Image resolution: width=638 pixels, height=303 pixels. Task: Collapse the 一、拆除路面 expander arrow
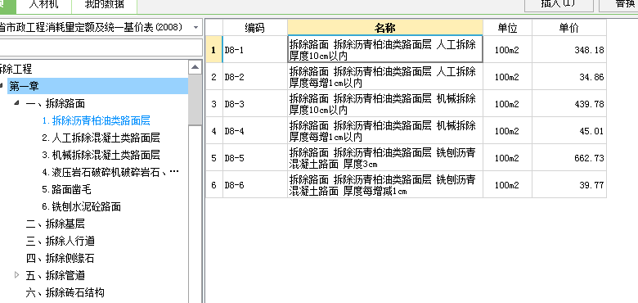tap(16, 103)
